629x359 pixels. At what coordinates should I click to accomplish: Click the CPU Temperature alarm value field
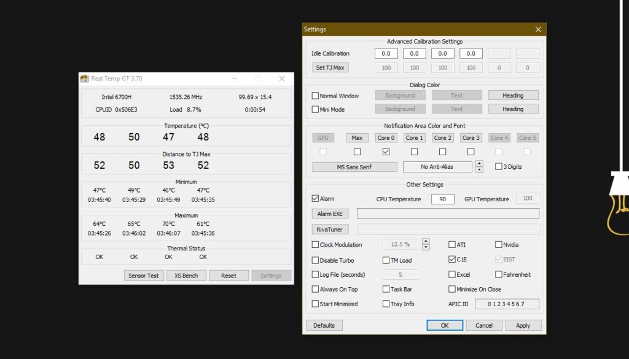442,199
